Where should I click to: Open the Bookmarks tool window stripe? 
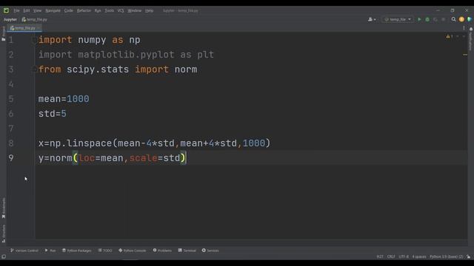point(3,208)
